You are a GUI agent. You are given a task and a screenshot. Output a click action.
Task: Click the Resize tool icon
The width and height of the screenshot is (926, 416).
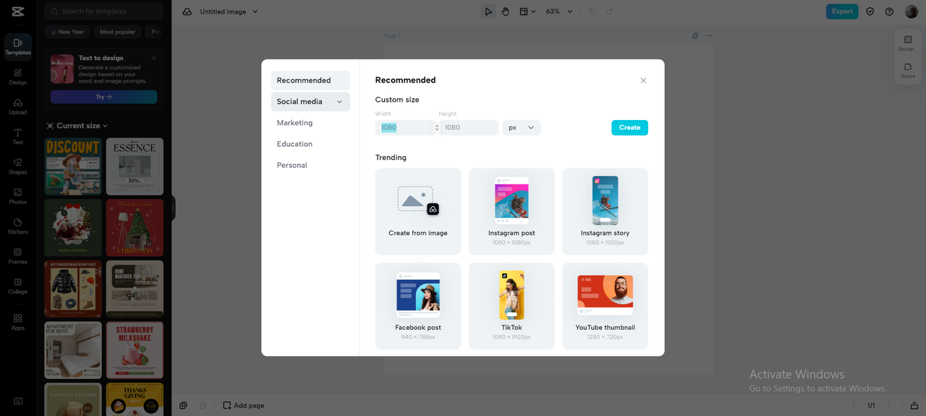[x=908, y=70]
